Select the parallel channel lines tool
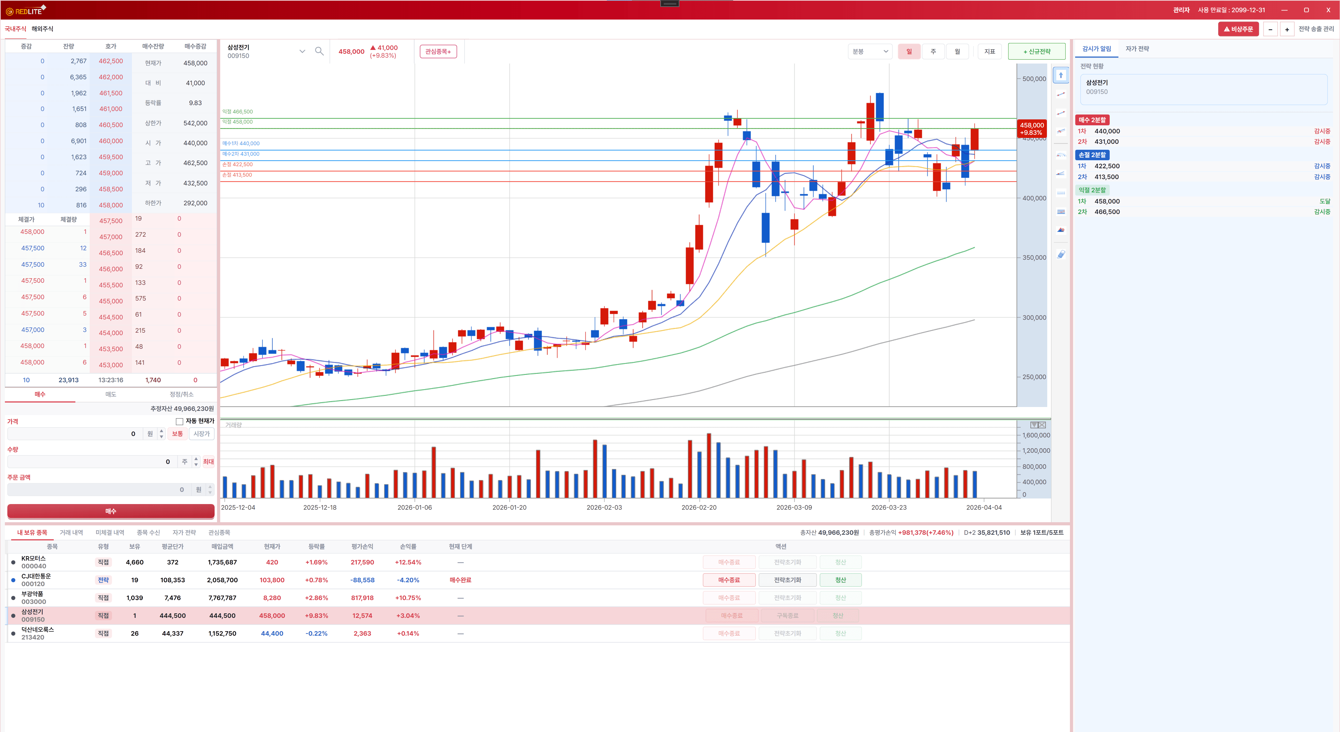 [1061, 132]
